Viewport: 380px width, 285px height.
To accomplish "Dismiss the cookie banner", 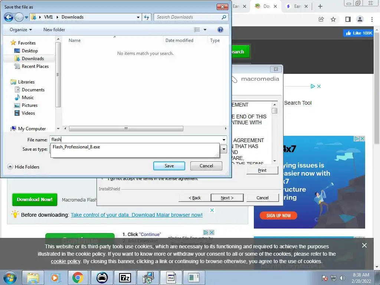I will (x=364, y=245).
